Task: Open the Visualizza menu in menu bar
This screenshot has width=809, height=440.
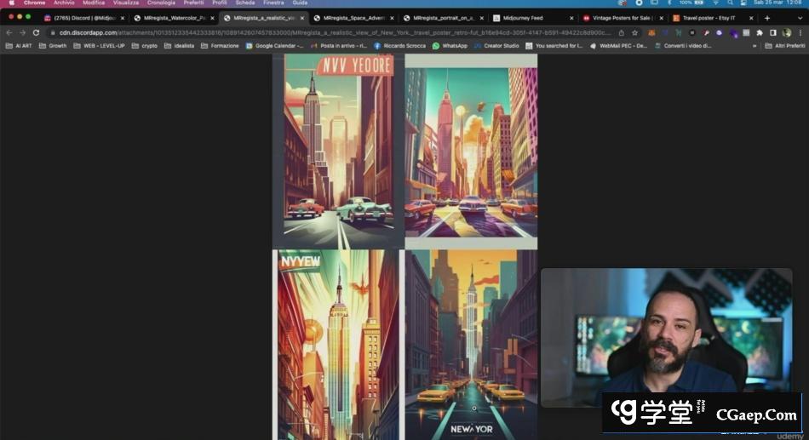Action: (125, 3)
